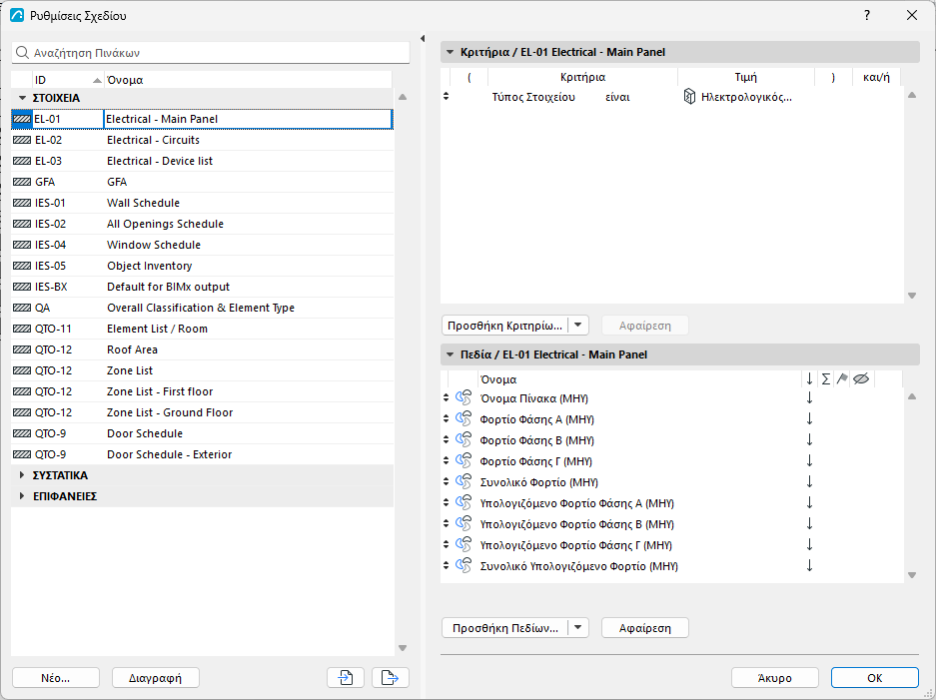Image resolution: width=936 pixels, height=700 pixels.
Task: Click the export schedule scheme icon button
Action: click(390, 677)
